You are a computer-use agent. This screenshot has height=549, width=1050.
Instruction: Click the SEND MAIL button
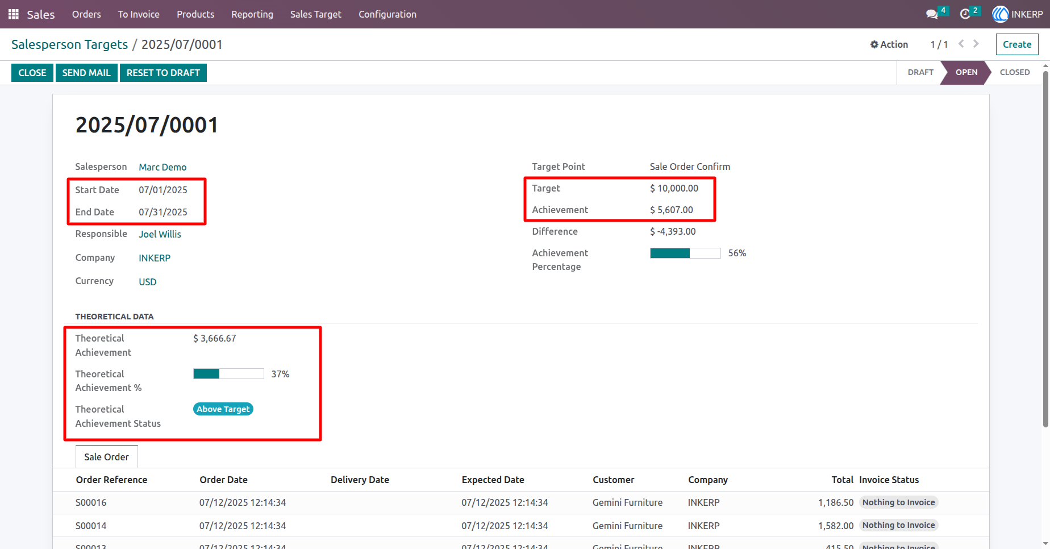pos(86,73)
